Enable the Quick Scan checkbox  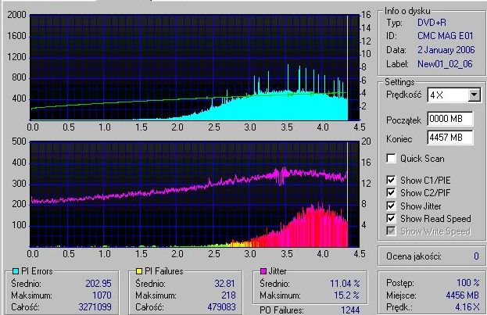[x=391, y=159]
